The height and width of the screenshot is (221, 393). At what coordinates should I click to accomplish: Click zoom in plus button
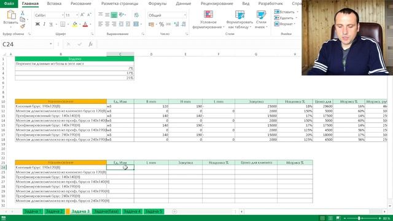(x=379, y=219)
